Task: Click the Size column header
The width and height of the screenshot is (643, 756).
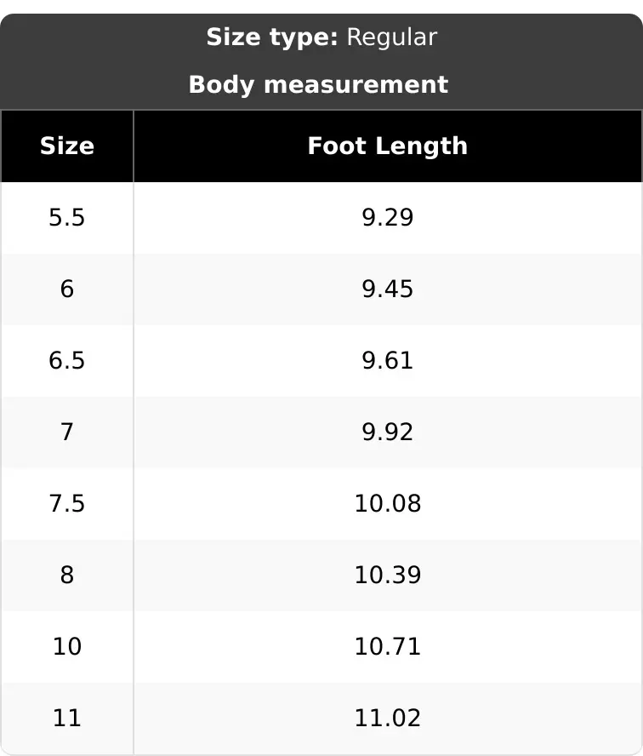Action: click(x=67, y=146)
